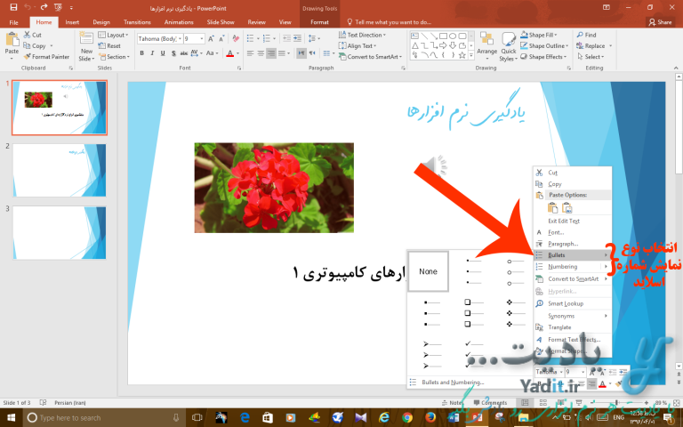Image resolution: width=683 pixels, height=427 pixels.
Task: Click the Shape Outline color button
Action: click(x=544, y=45)
